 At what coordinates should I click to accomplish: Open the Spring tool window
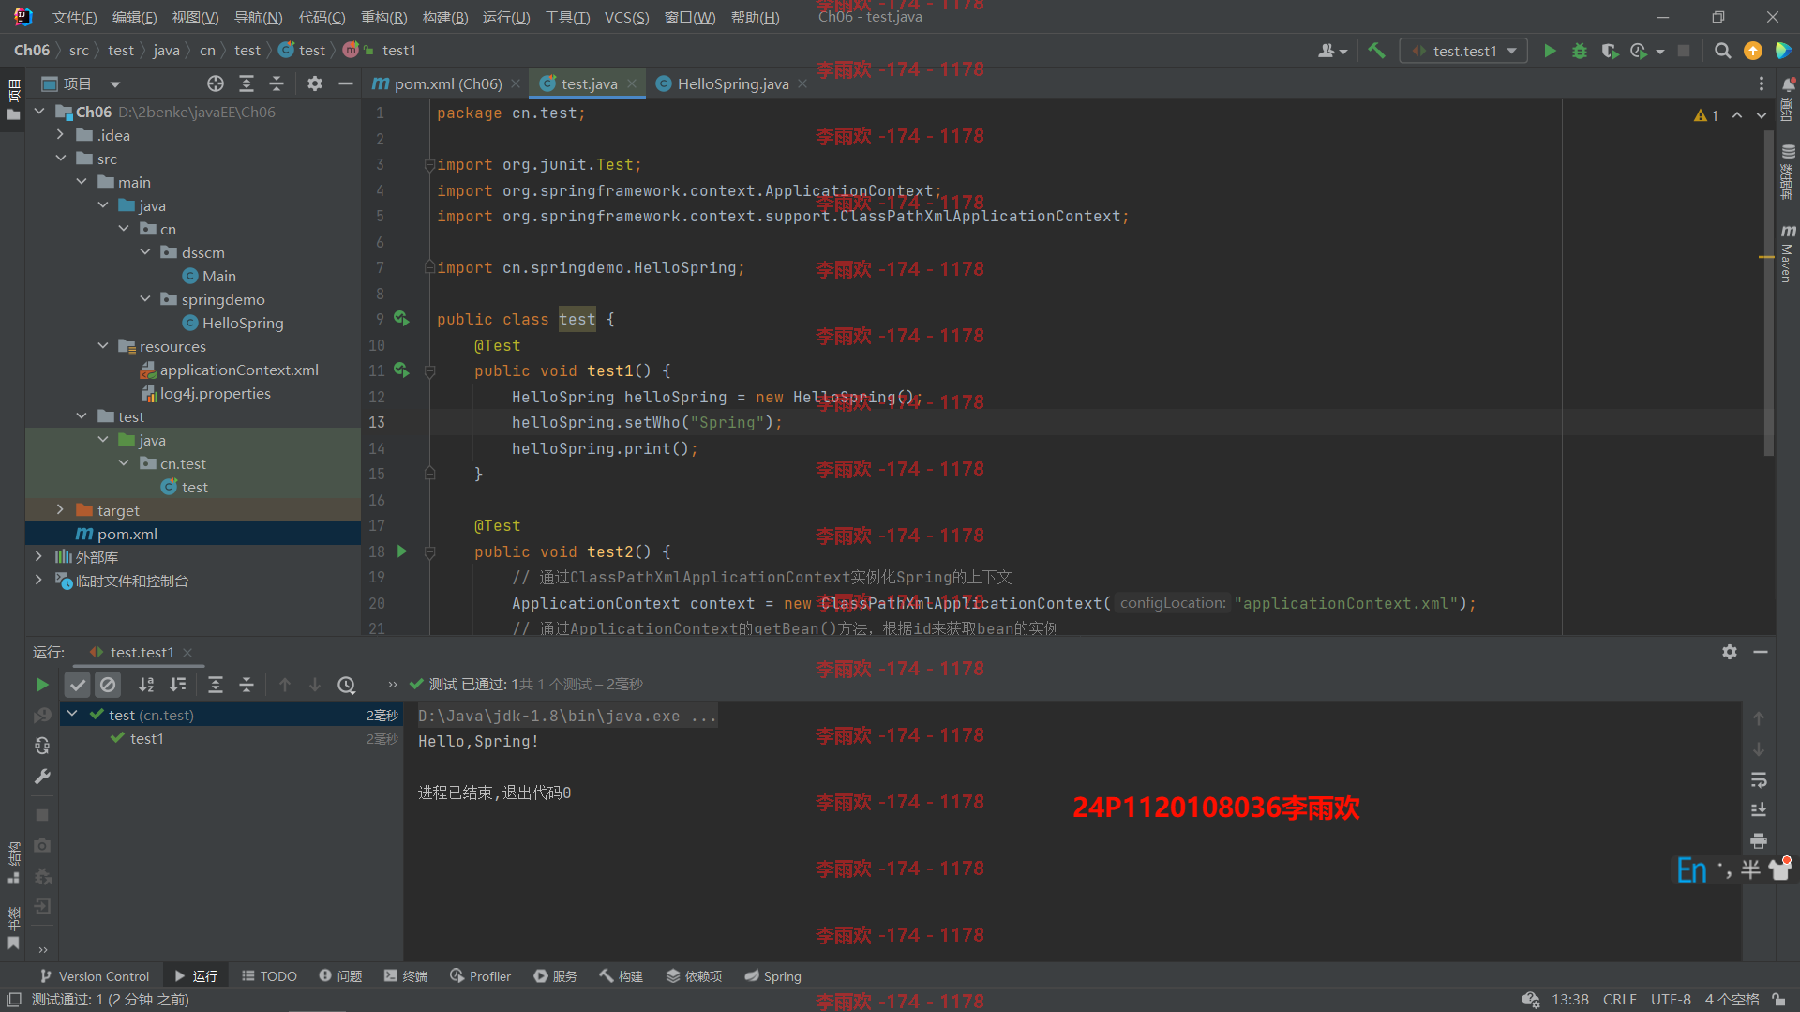tap(773, 976)
